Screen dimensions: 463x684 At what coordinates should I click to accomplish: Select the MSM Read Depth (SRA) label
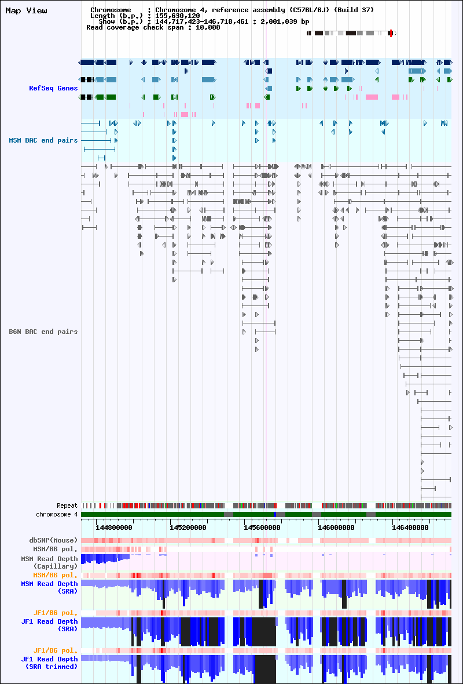(x=49, y=587)
